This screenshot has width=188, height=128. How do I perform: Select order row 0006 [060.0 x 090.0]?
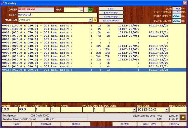coord(94,42)
